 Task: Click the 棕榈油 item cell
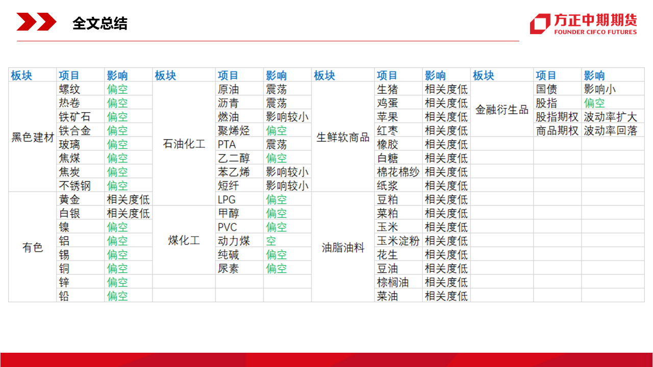[398, 282]
